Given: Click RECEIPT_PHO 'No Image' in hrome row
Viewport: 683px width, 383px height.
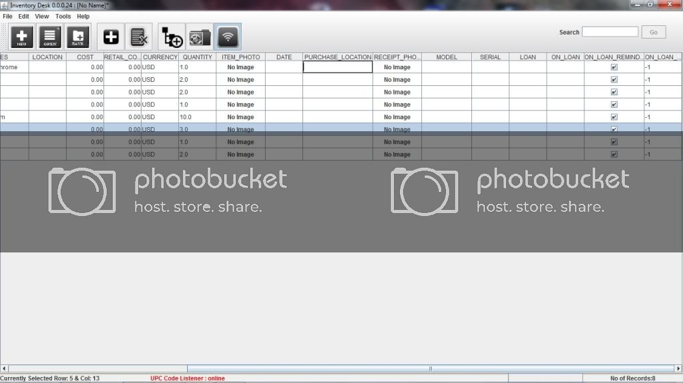Looking at the screenshot, I should point(397,67).
